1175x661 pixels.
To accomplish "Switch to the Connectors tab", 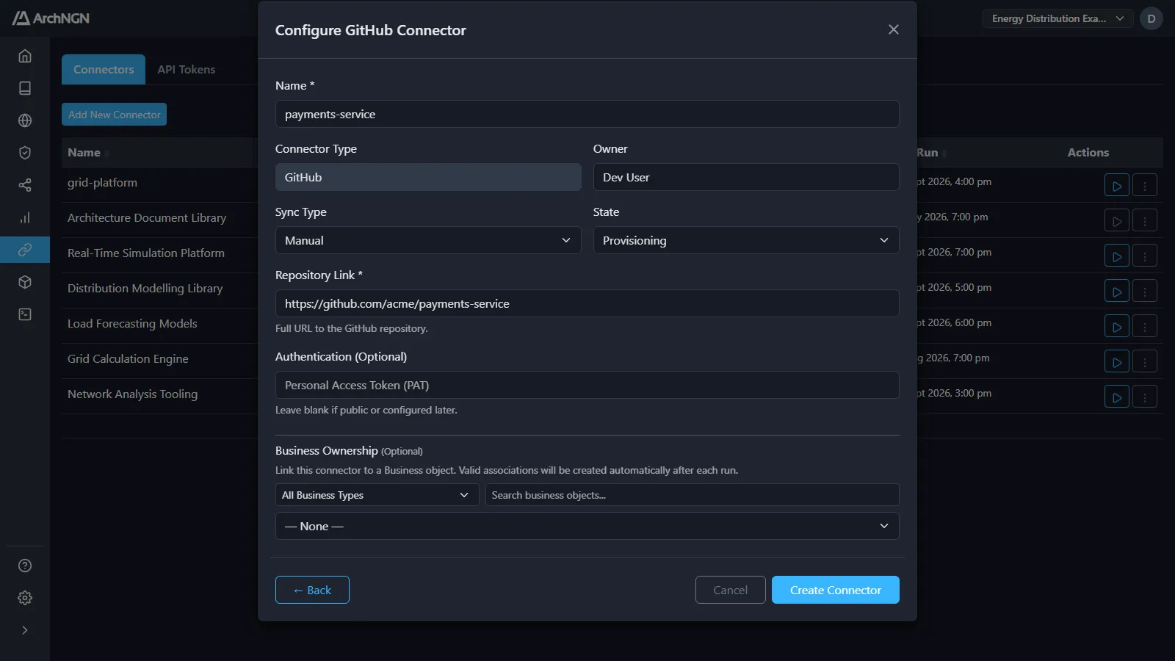I will (x=104, y=69).
